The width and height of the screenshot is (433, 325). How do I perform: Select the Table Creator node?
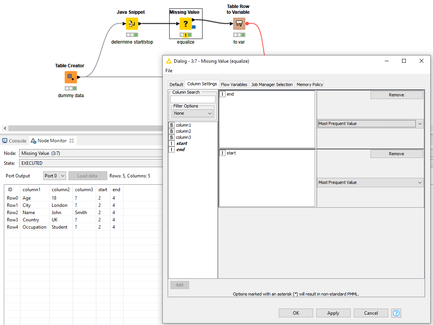[71, 77]
